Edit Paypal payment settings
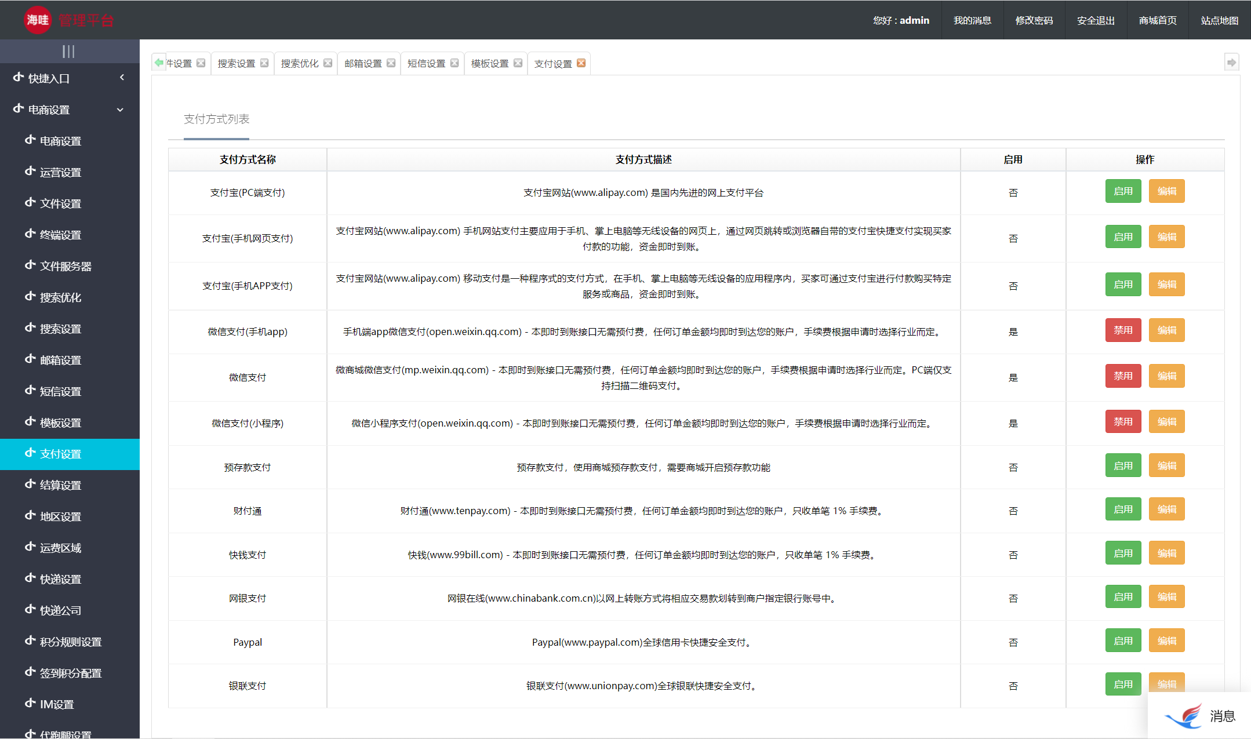 pos(1166,641)
